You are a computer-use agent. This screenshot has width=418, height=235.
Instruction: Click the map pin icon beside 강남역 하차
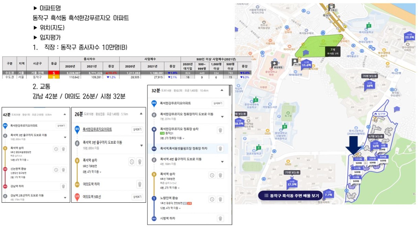63,186
